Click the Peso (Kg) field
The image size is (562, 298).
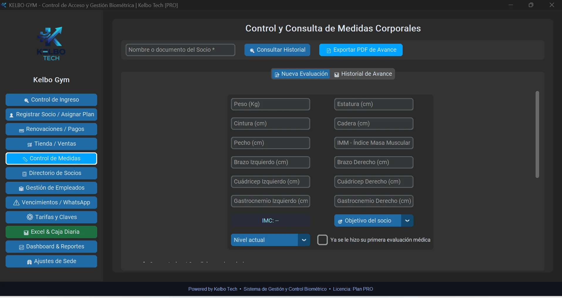coord(271,104)
